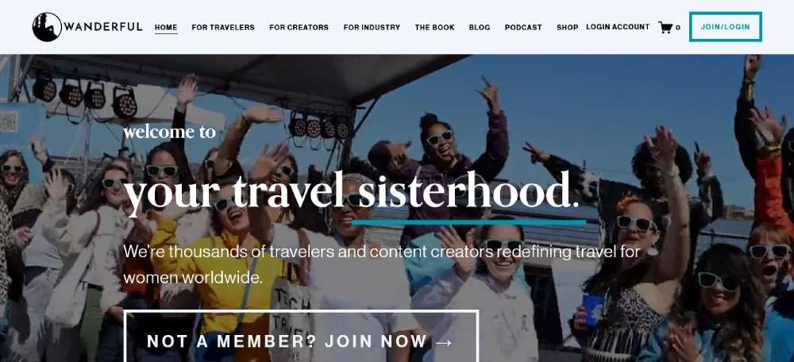Image resolution: width=794 pixels, height=362 pixels.
Task: Click LOGIN ACCOUNT in the navigation bar
Action: tap(618, 27)
